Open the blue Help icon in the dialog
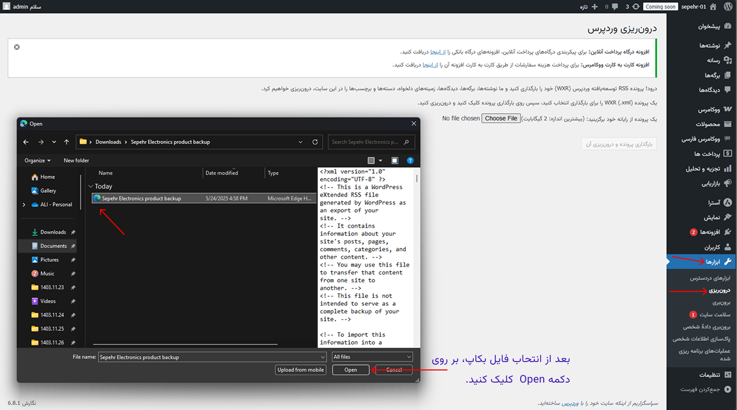Image resolution: width=737 pixels, height=410 pixels. coord(410,161)
